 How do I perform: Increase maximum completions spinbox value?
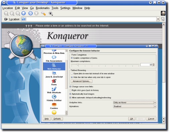tap(154, 64)
